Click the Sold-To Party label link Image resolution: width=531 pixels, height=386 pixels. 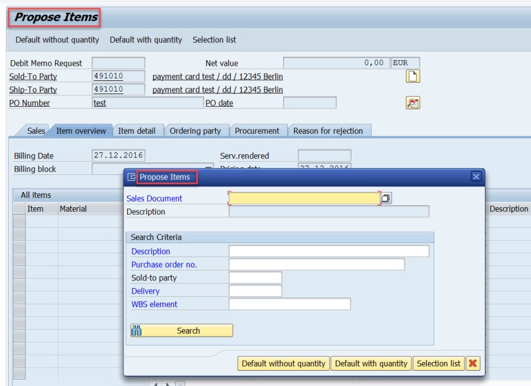(x=33, y=76)
